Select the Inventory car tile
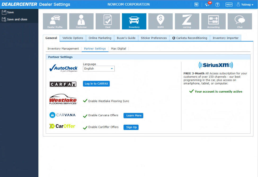Image resolution: width=258 pixels, height=177 pixels. point(134,21)
